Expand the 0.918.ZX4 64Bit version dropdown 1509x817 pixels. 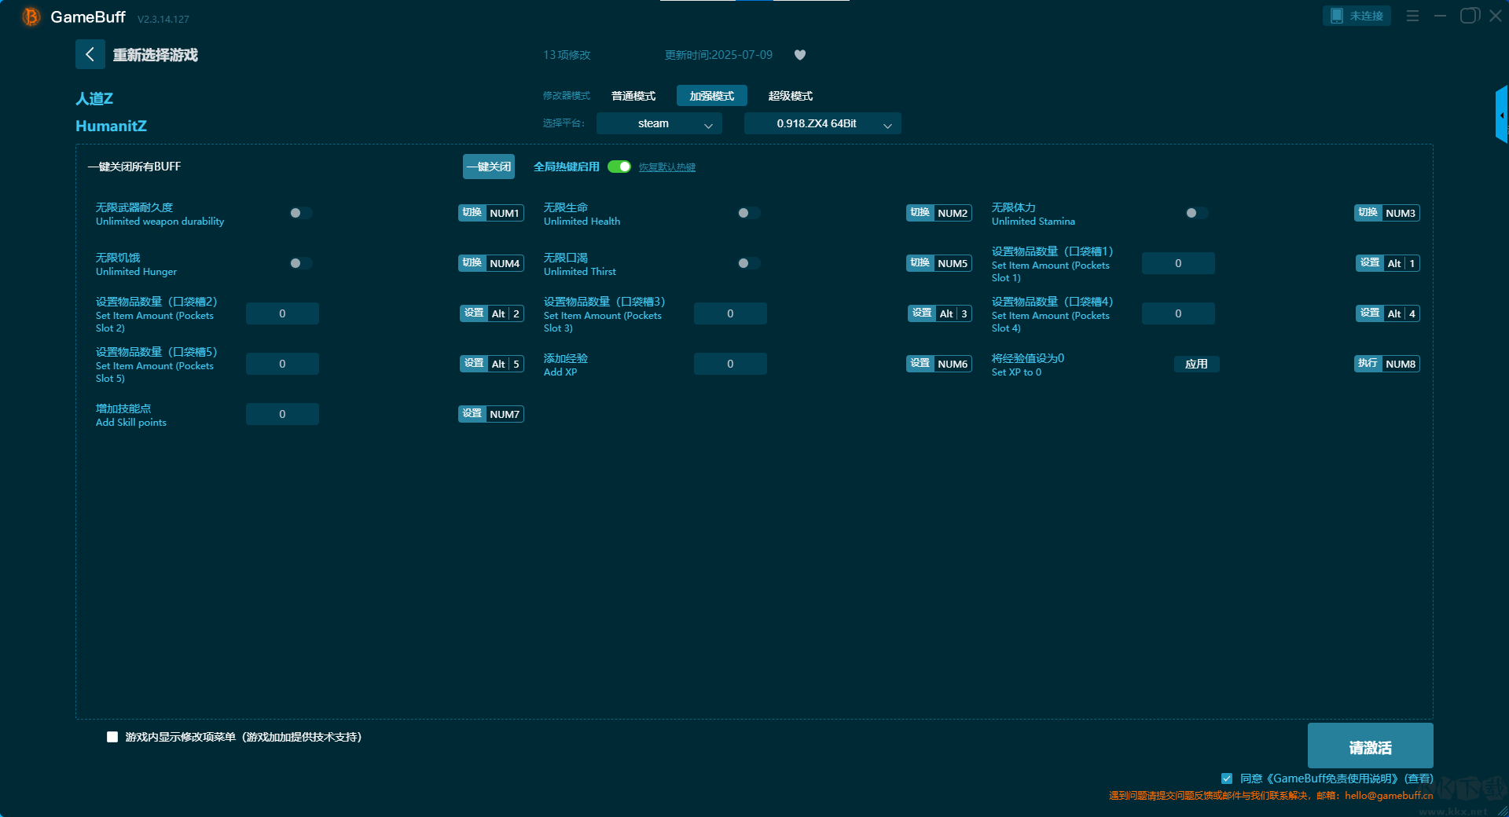pos(822,123)
